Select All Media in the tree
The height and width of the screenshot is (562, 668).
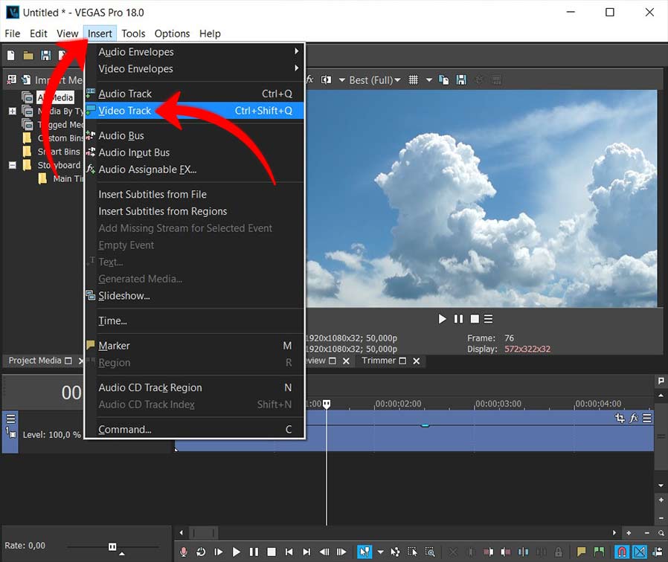[x=55, y=97]
